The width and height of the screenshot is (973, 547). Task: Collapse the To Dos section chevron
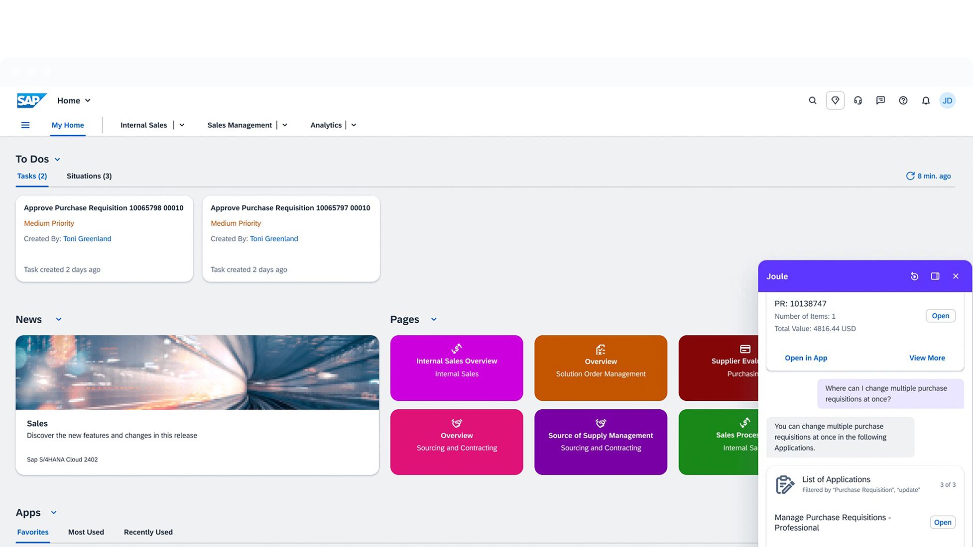click(x=57, y=159)
